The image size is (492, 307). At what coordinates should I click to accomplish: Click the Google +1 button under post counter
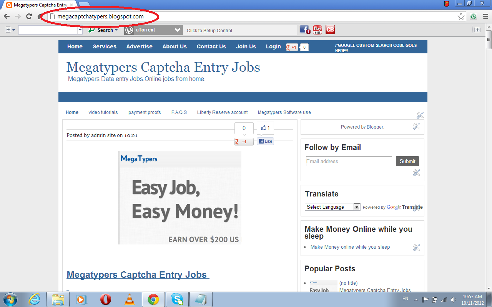[x=244, y=142]
